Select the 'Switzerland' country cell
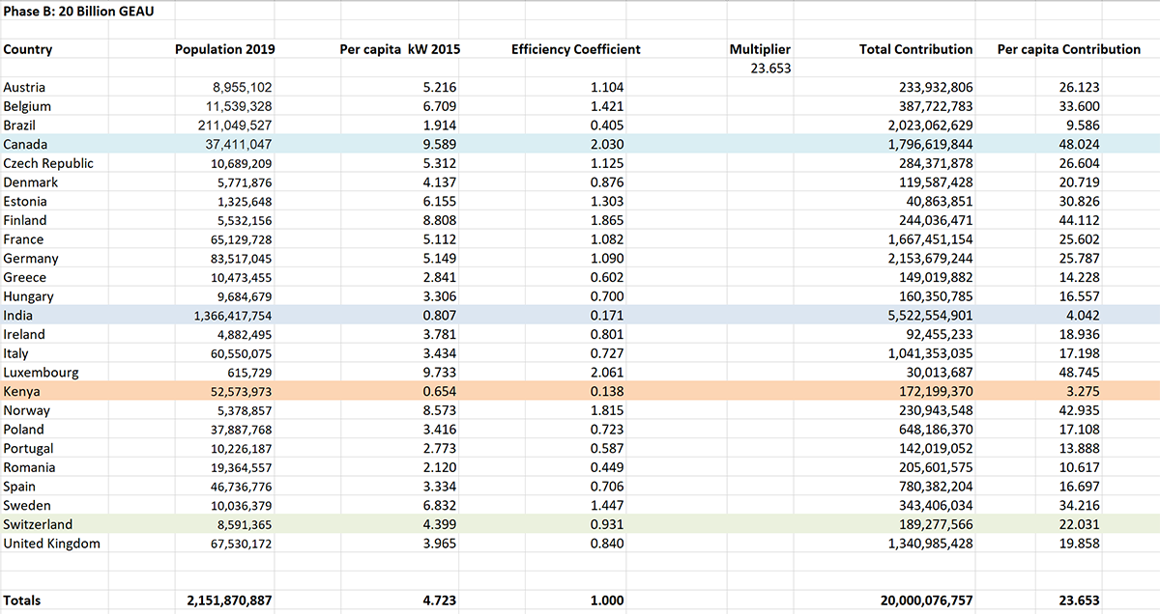 pos(38,524)
